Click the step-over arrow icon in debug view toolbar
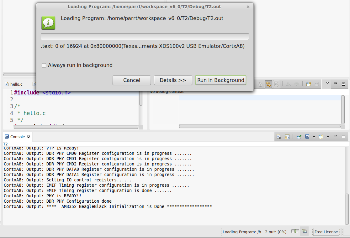 click(297, 84)
